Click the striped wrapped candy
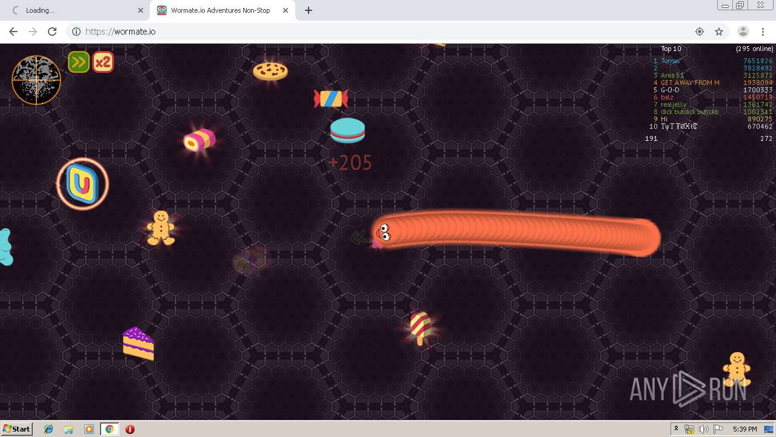This screenshot has height=437, width=776. click(x=330, y=98)
